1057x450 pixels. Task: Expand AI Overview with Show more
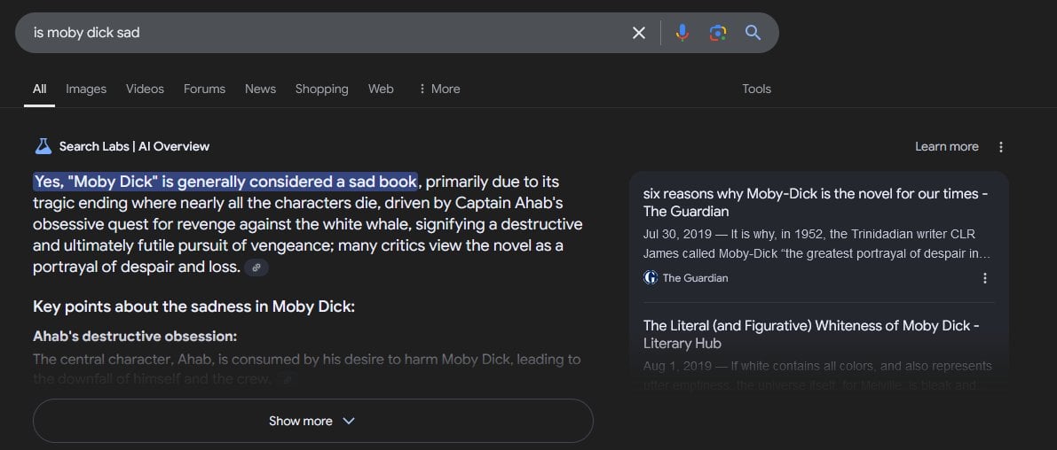click(312, 421)
